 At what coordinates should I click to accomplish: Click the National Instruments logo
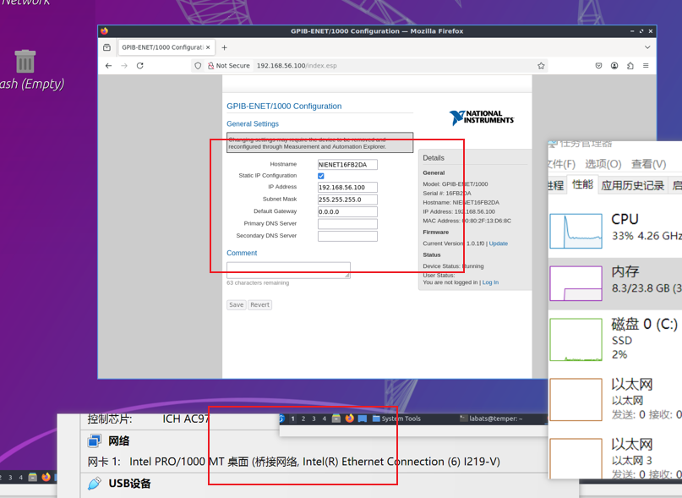pyautogui.click(x=482, y=117)
